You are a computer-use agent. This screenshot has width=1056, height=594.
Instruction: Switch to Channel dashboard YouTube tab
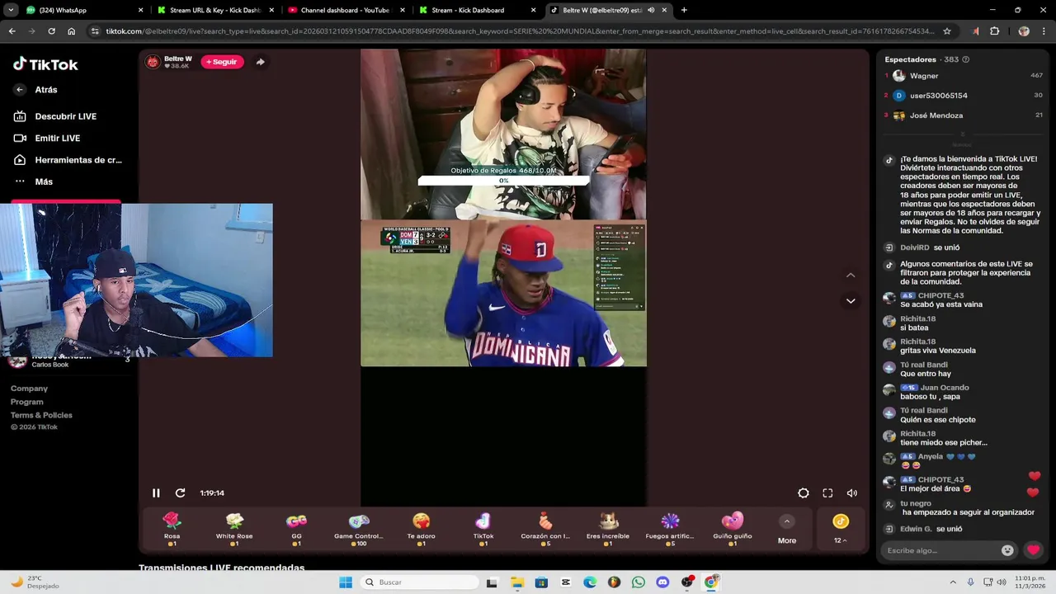pyautogui.click(x=345, y=10)
